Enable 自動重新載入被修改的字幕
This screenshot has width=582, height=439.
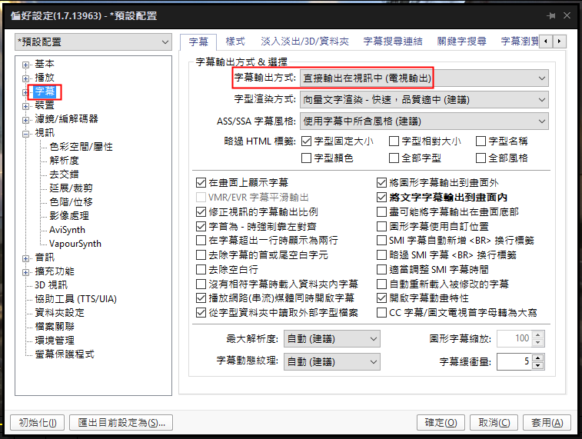click(x=381, y=284)
